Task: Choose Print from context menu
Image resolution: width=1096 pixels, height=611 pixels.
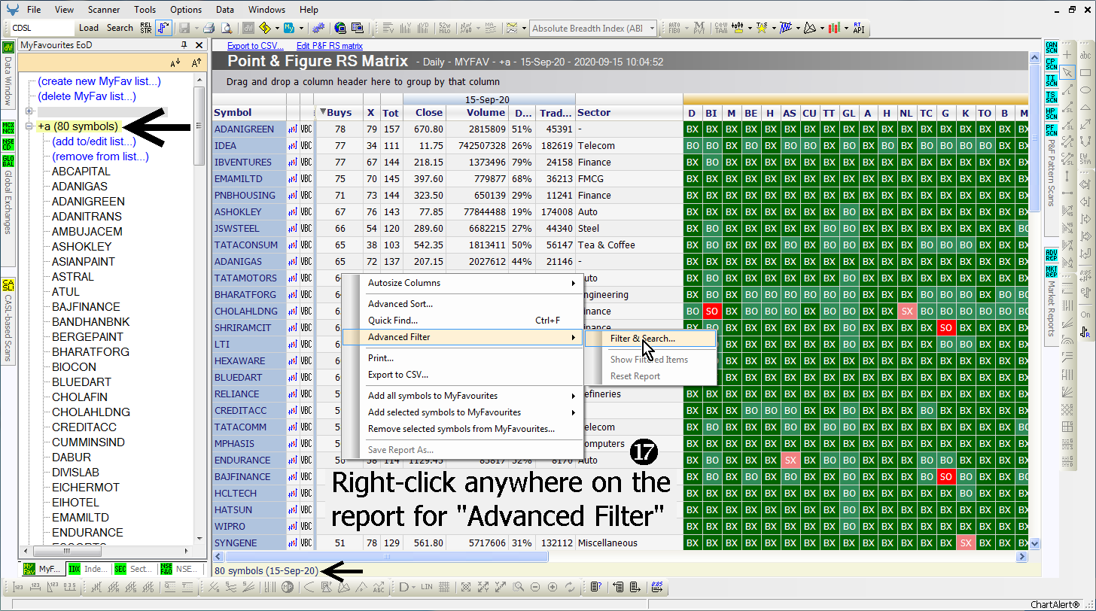Action: [x=463, y=358]
